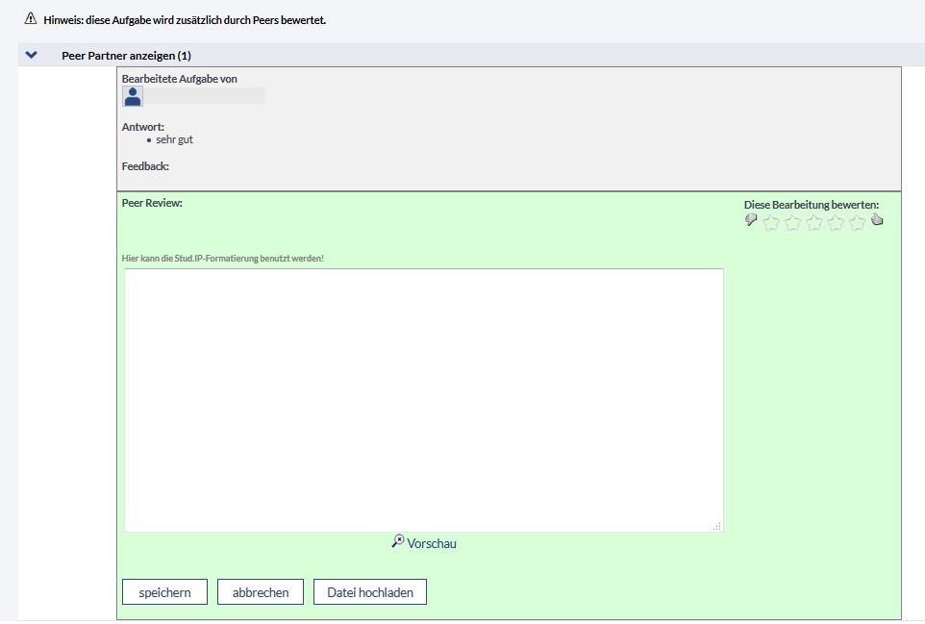Screen dimensions: 925x624
Task: Click the thumbs-up rating icon
Action: tap(877, 221)
